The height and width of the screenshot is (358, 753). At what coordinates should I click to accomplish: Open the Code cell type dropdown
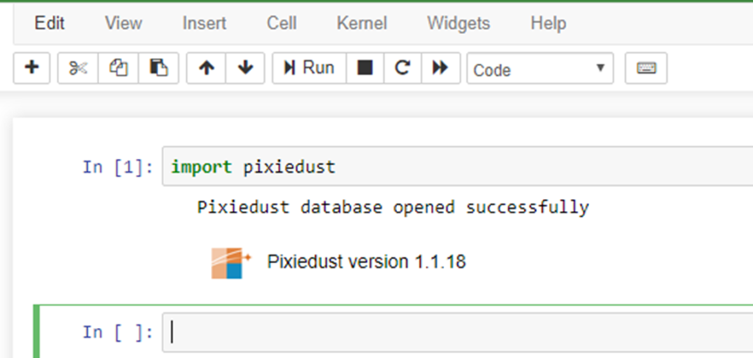click(540, 68)
